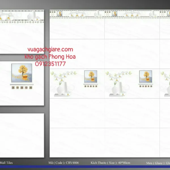Image resolution: width=170 pixels, height=170 pixels.
Task: Click the blue stripe along the bottom
Action: point(85,166)
